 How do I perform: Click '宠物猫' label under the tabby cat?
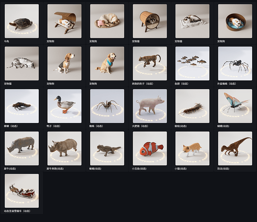tap(8, 83)
